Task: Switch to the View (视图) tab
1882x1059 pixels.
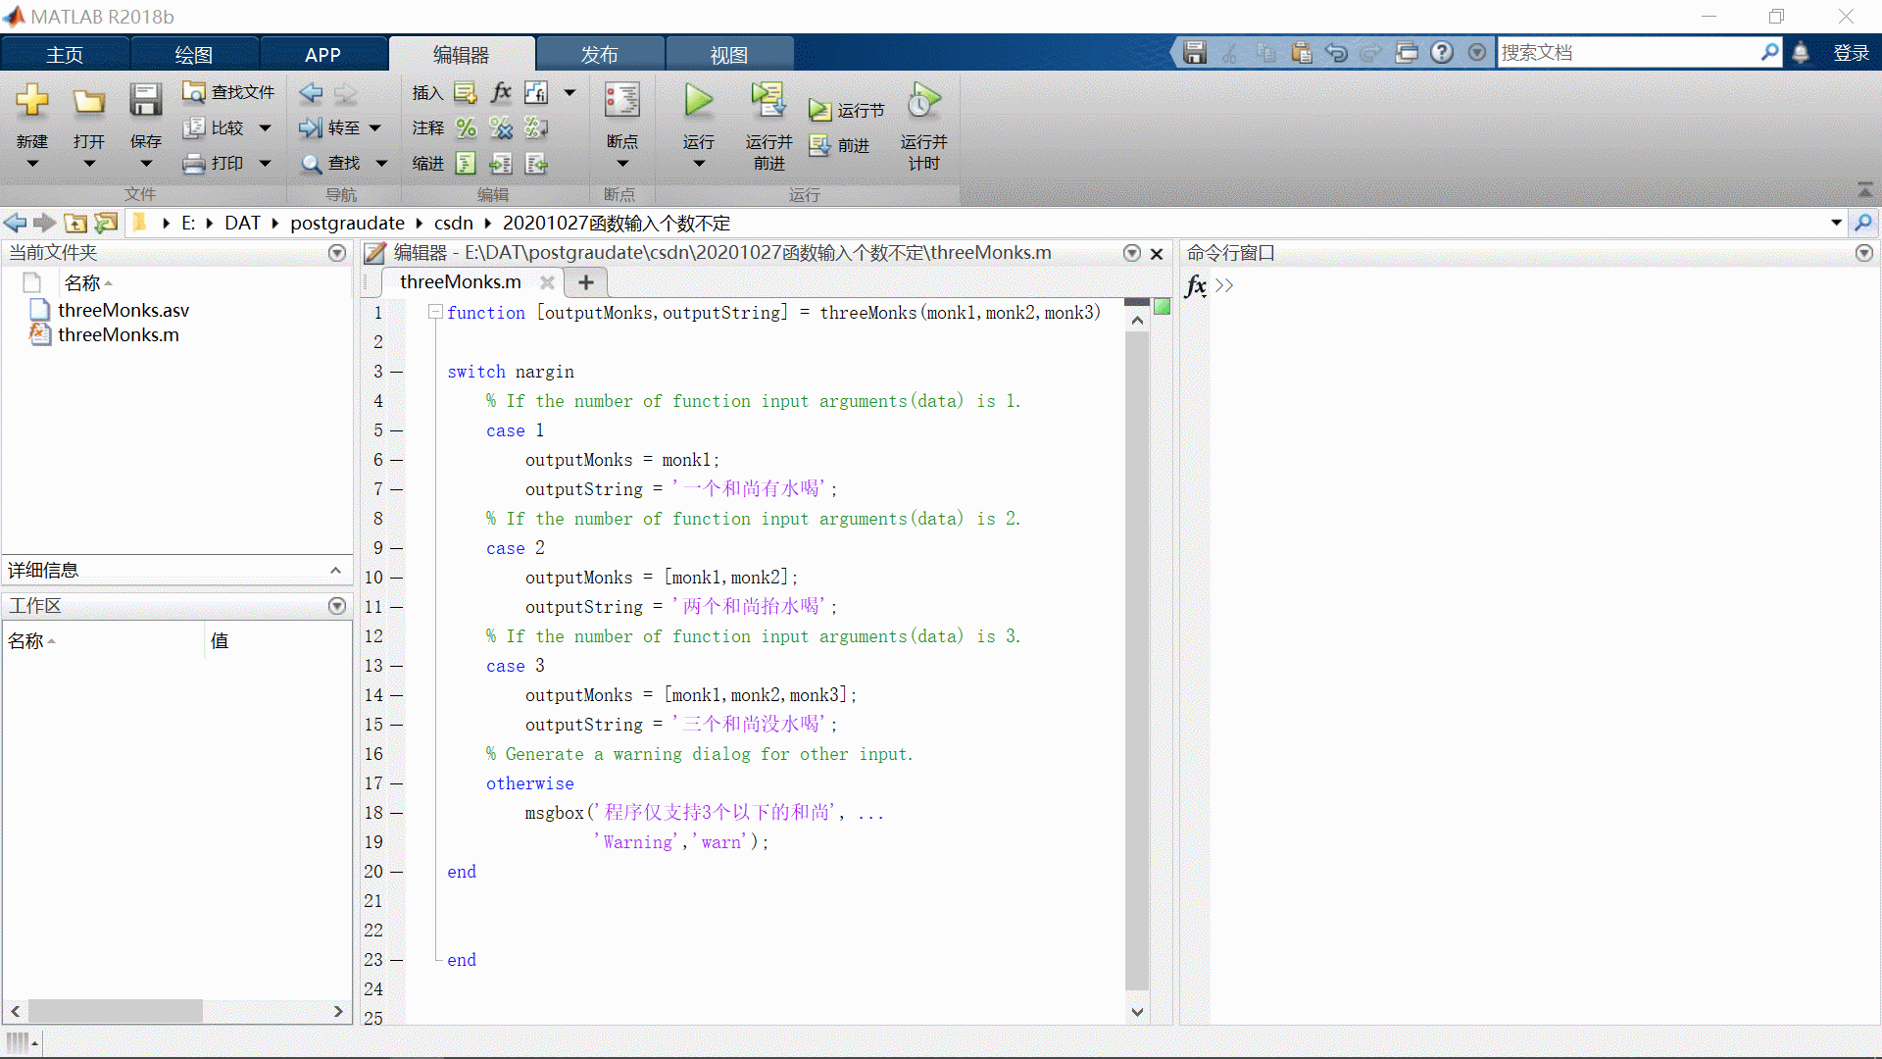Action: [x=729, y=54]
